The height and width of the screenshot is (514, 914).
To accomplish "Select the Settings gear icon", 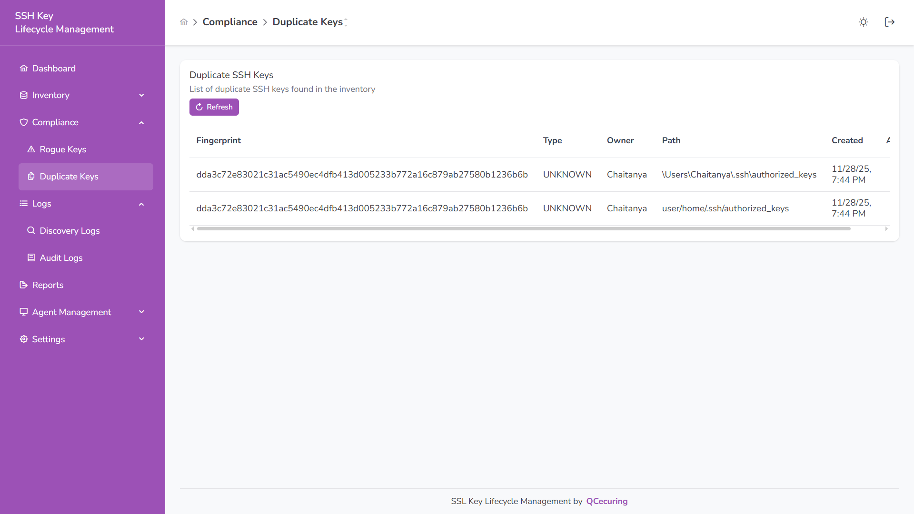I will pyautogui.click(x=23, y=339).
